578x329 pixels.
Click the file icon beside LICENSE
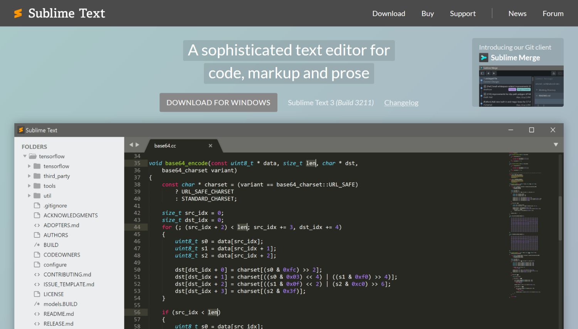36,294
